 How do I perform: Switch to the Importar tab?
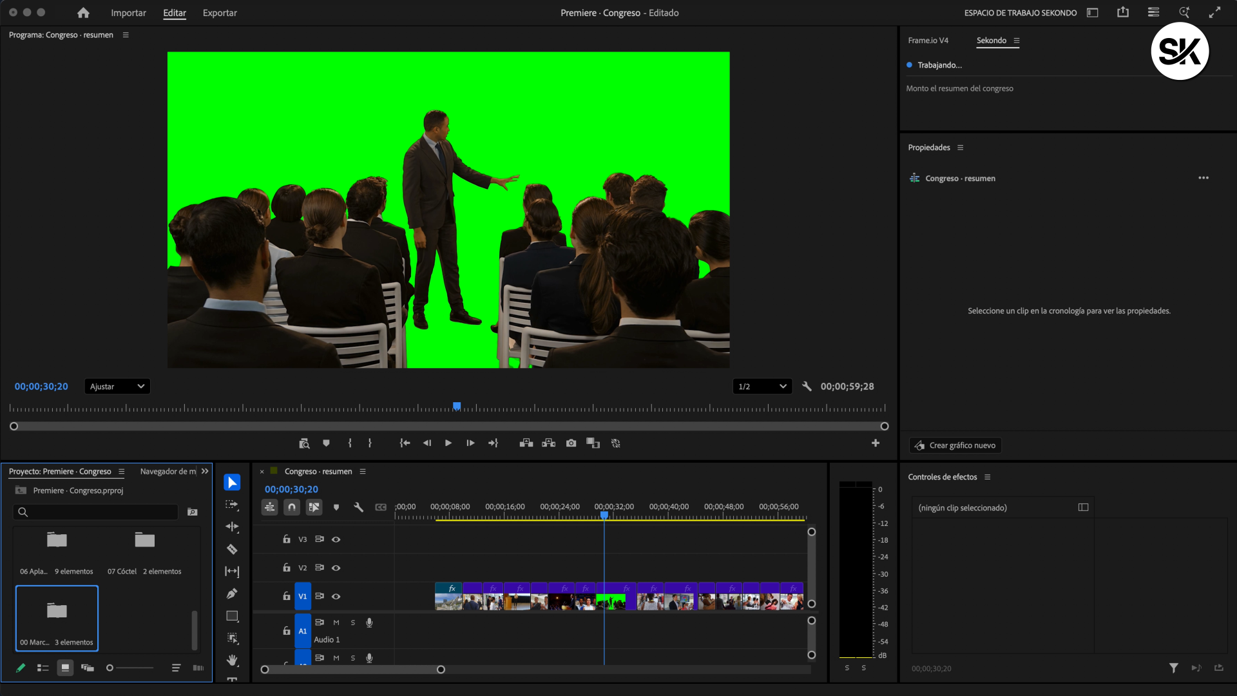point(128,13)
